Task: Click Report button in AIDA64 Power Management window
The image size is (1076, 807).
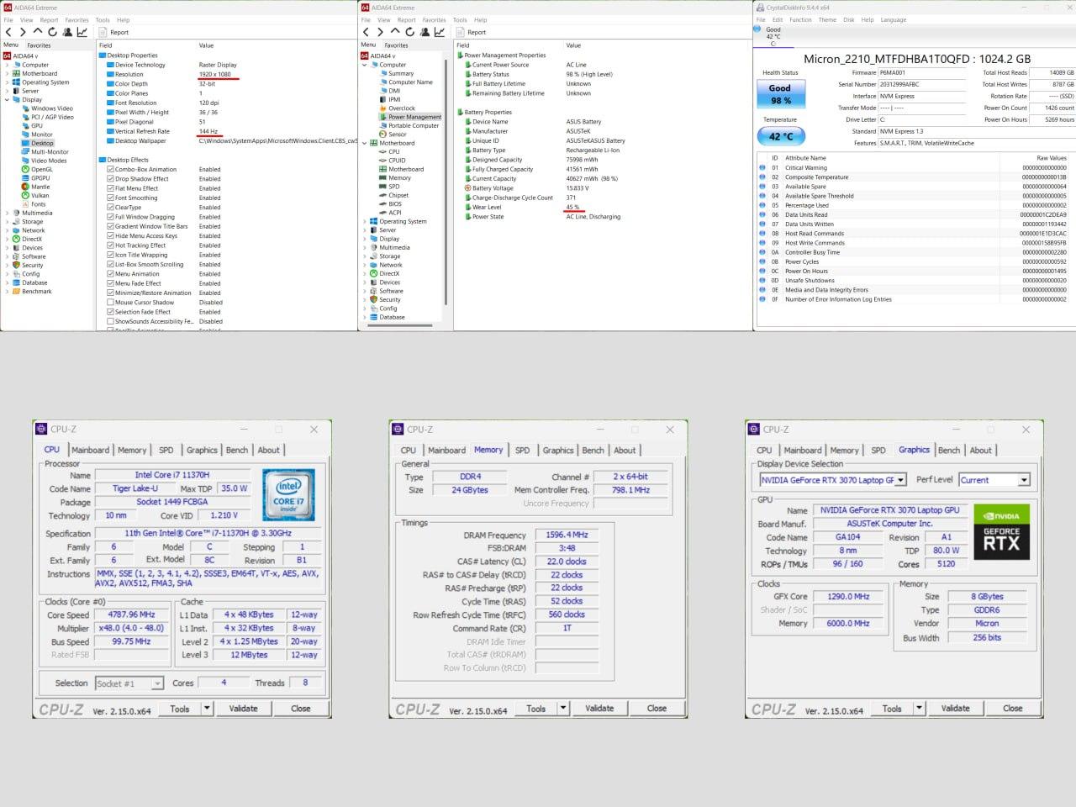Action: 472,32
